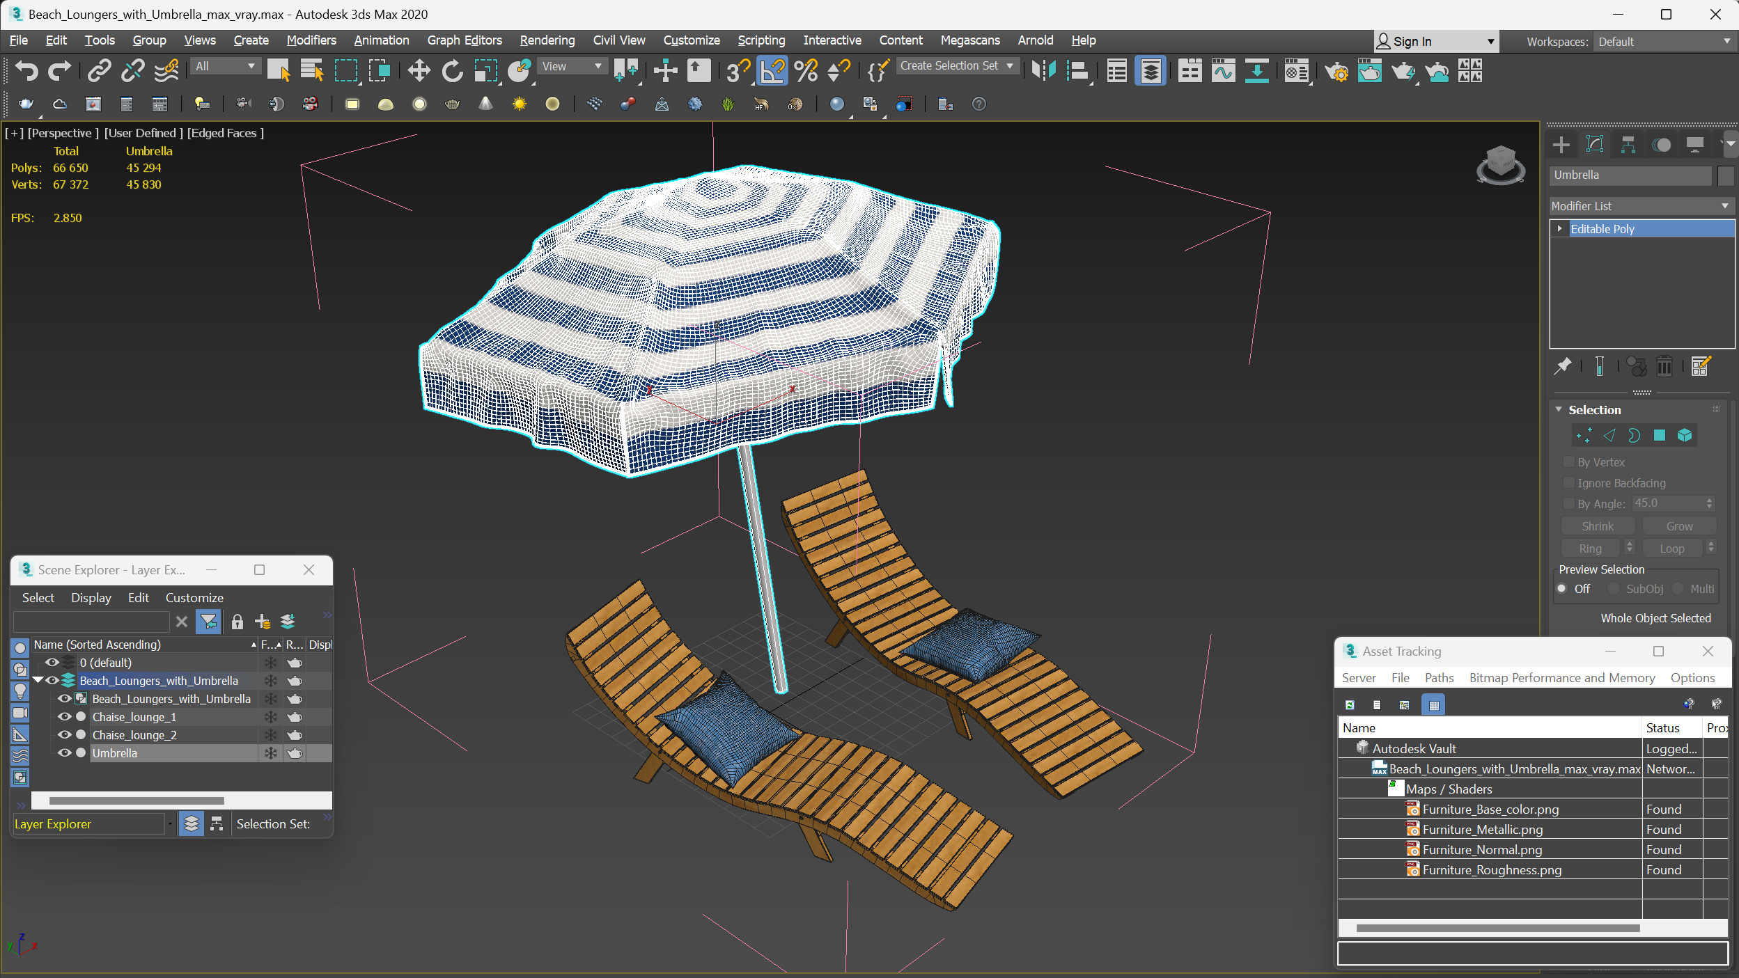Select the SubObj preview selection radio

tap(1613, 588)
